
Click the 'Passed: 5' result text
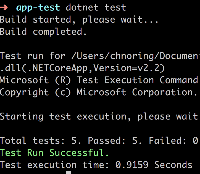(115, 141)
